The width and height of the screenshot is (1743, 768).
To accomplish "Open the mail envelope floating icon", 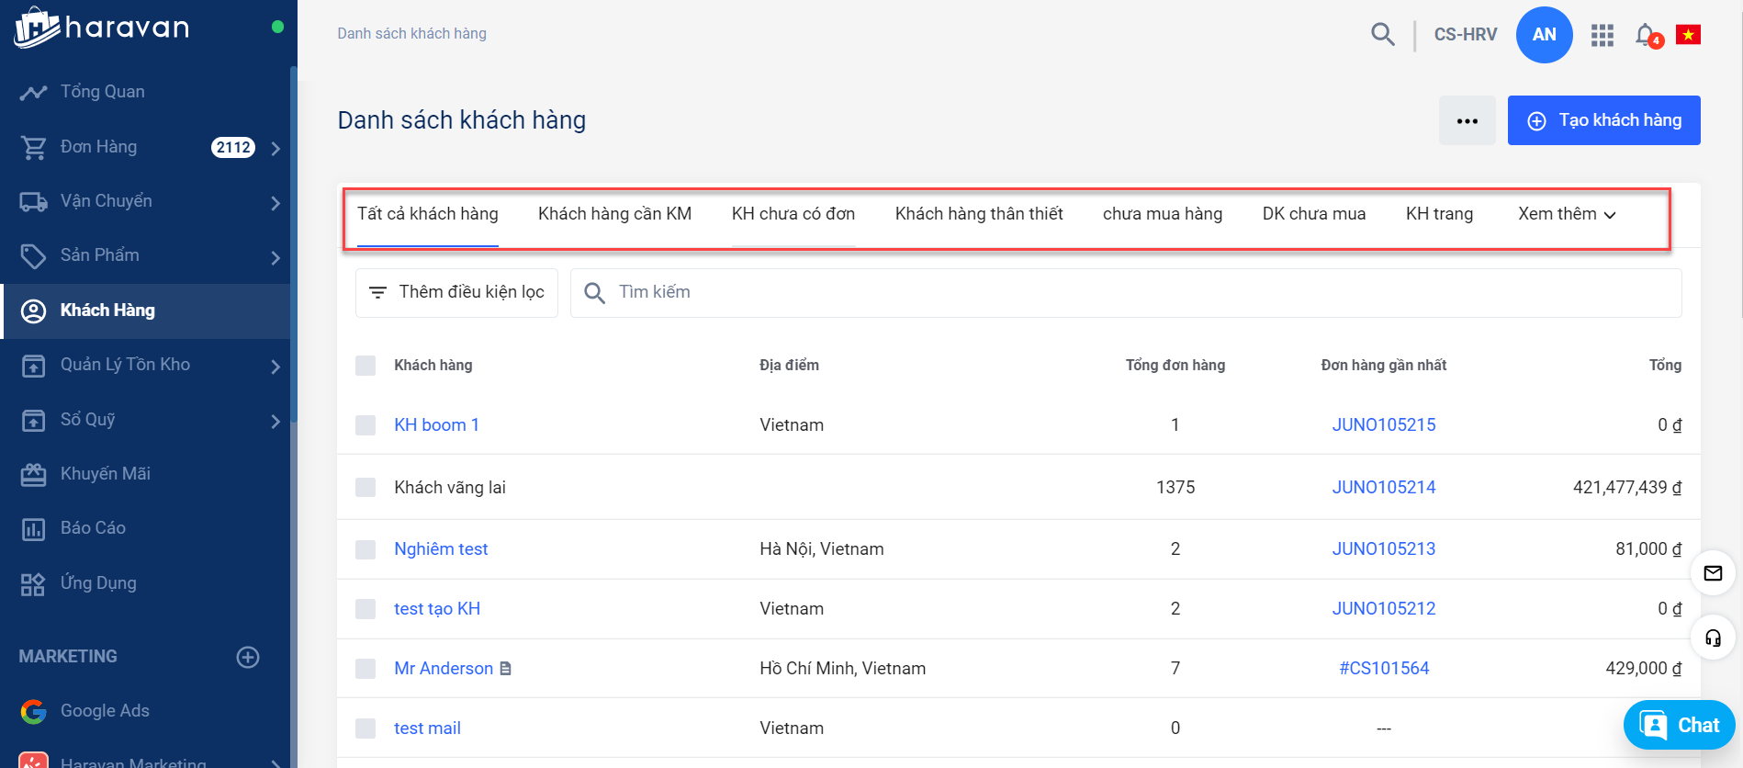I will (x=1713, y=573).
